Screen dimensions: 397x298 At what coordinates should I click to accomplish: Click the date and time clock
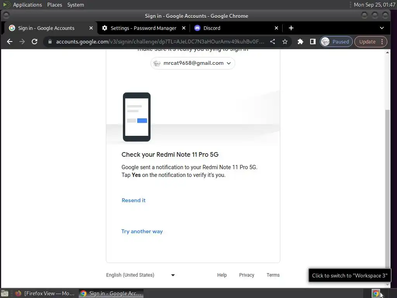point(374,5)
